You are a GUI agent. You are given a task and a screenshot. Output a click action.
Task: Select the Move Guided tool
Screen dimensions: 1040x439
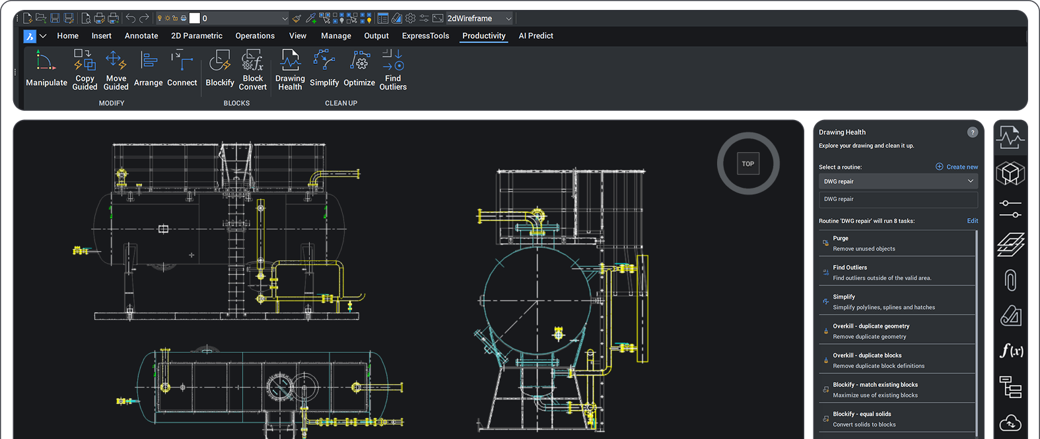pyautogui.click(x=116, y=70)
